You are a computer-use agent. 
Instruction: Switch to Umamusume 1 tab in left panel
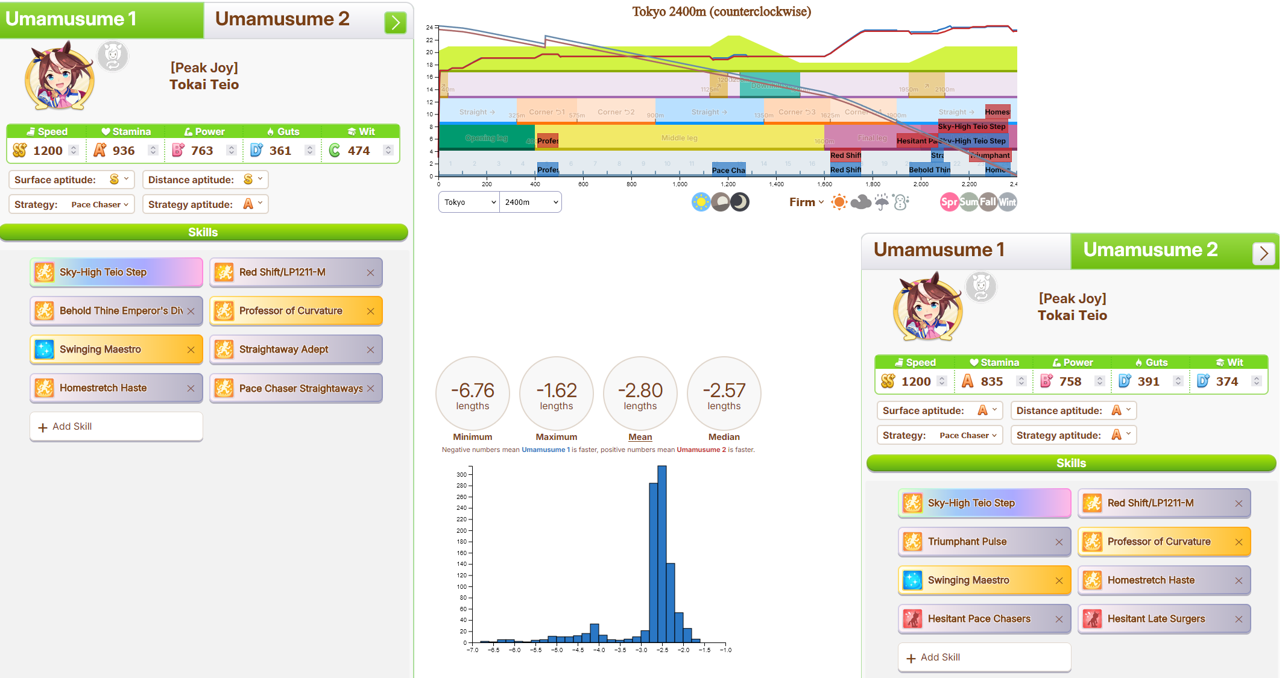click(102, 19)
